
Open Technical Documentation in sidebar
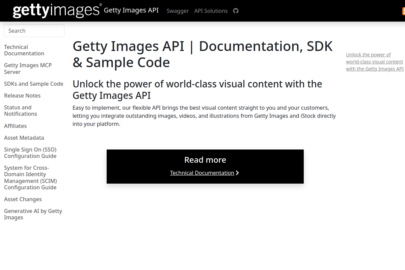click(x=24, y=50)
